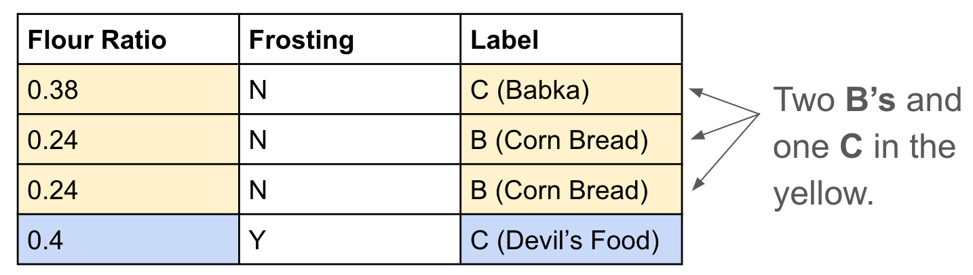Click the arrowhead pointing at the Babka row
The width and height of the screenshot is (973, 275).
[695, 91]
